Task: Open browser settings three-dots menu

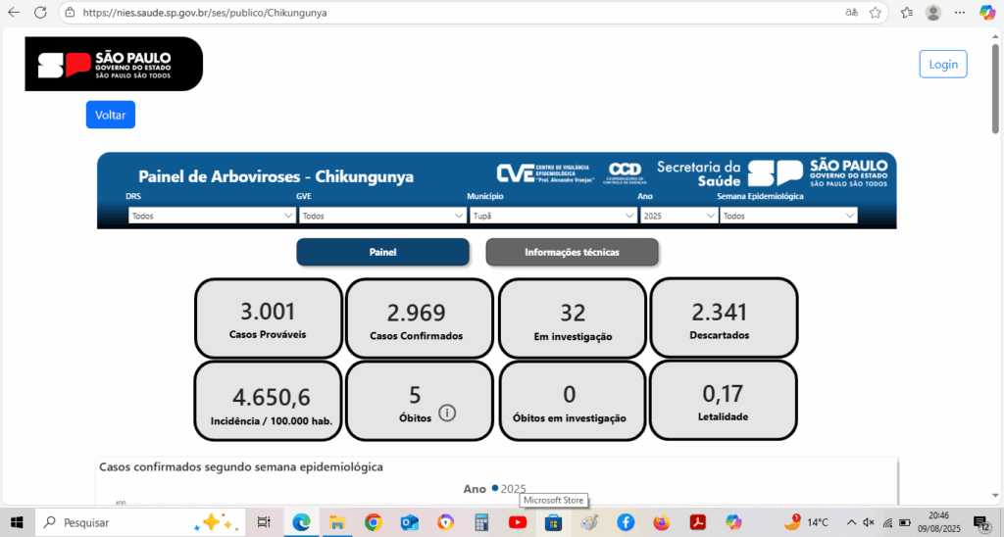Action: 959,12
